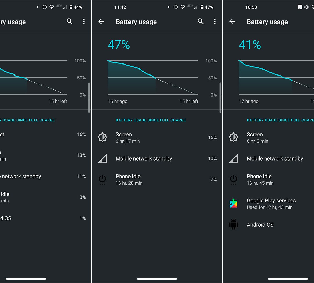Image resolution: width=314 pixels, height=283 pixels.
Task: Tap the back arrow on the 47% battery screen
Action: click(101, 22)
